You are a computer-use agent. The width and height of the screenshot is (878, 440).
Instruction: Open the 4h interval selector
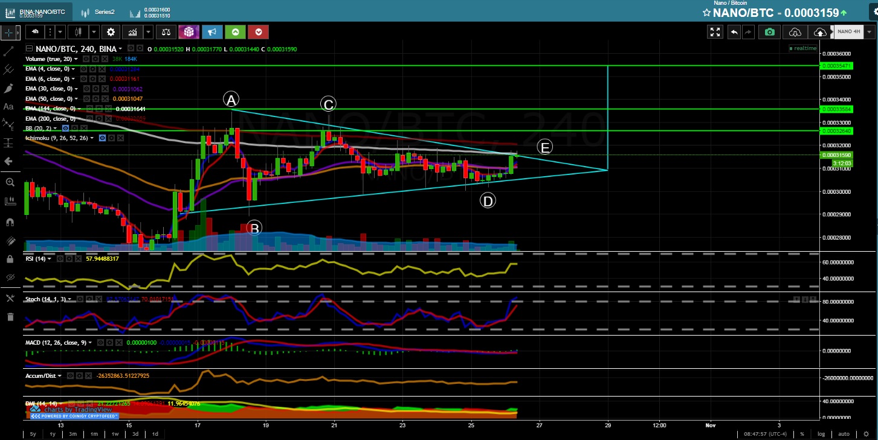36,32
